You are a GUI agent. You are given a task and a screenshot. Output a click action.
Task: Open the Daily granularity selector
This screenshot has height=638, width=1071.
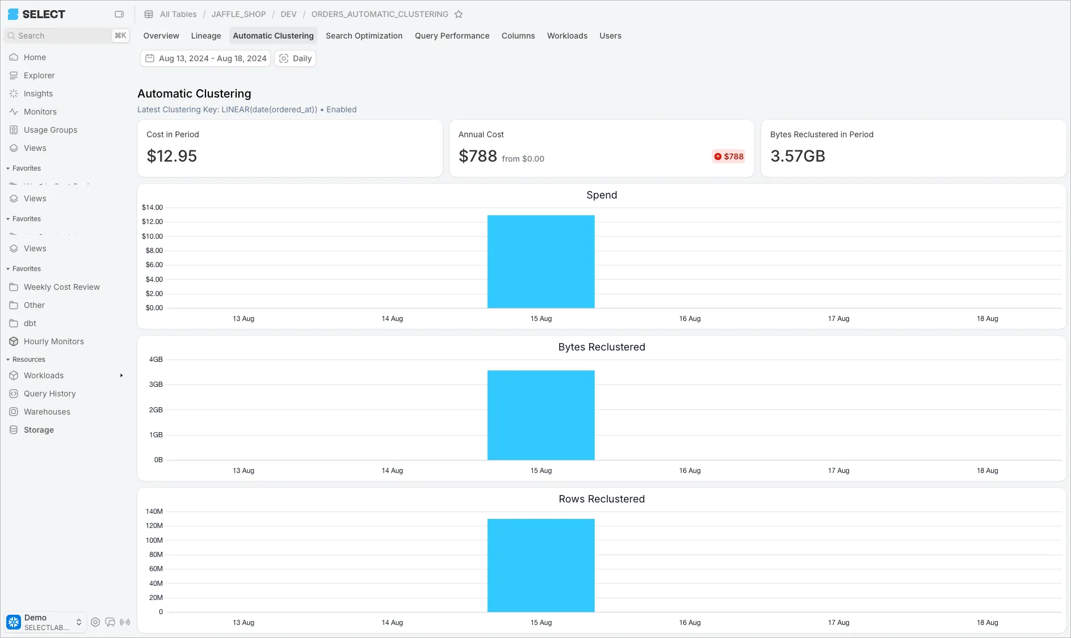point(295,58)
